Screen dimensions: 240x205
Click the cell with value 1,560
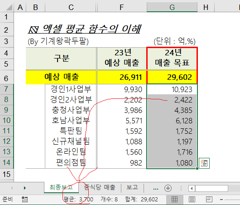click(x=122, y=152)
